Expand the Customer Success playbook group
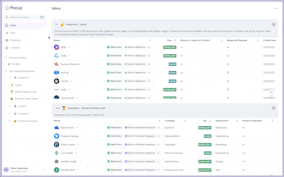The width and height of the screenshot is (284, 177). [x=10, y=121]
